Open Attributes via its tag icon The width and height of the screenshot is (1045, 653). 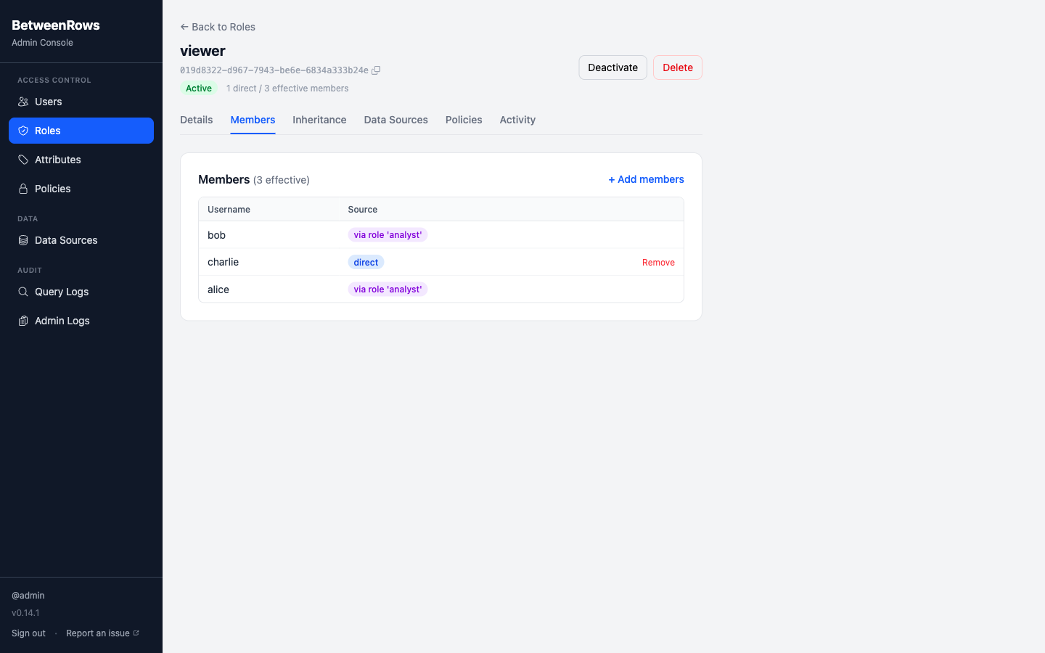tap(23, 160)
